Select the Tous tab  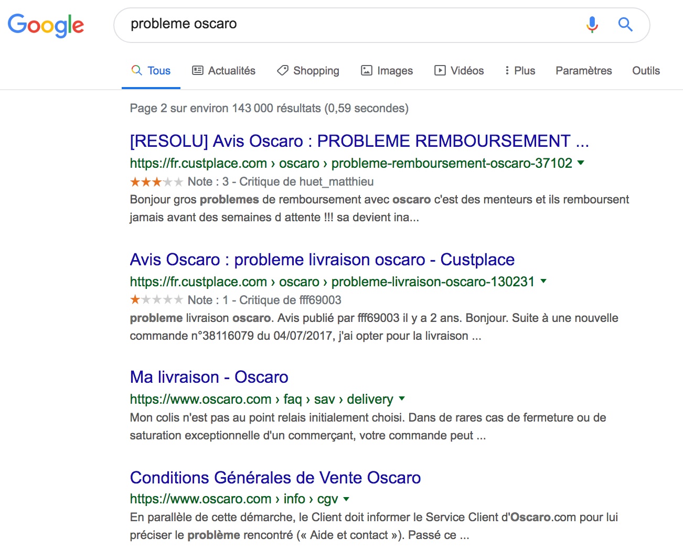coord(151,71)
